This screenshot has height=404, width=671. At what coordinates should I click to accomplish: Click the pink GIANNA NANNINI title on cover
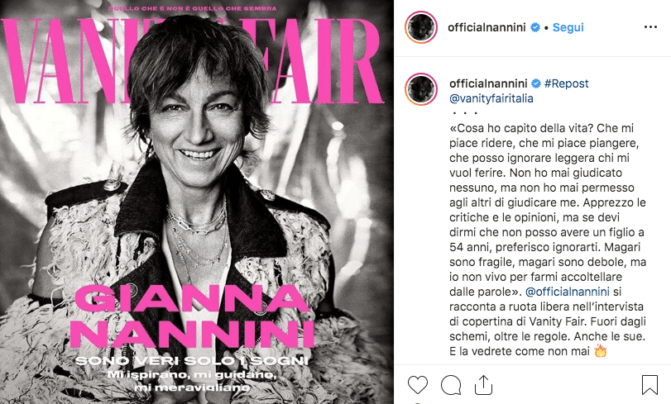tap(193, 316)
